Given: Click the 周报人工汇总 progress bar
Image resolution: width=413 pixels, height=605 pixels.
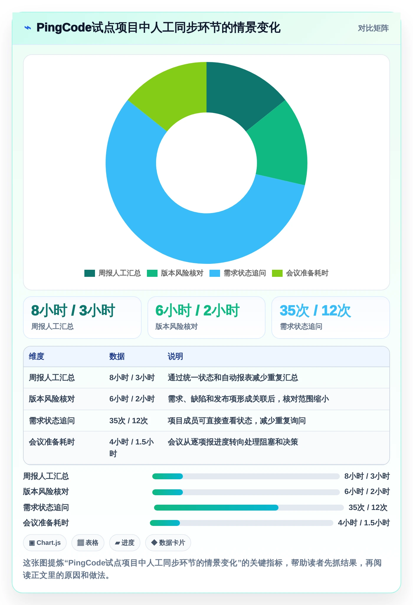Looking at the screenshot, I should (246, 476).
